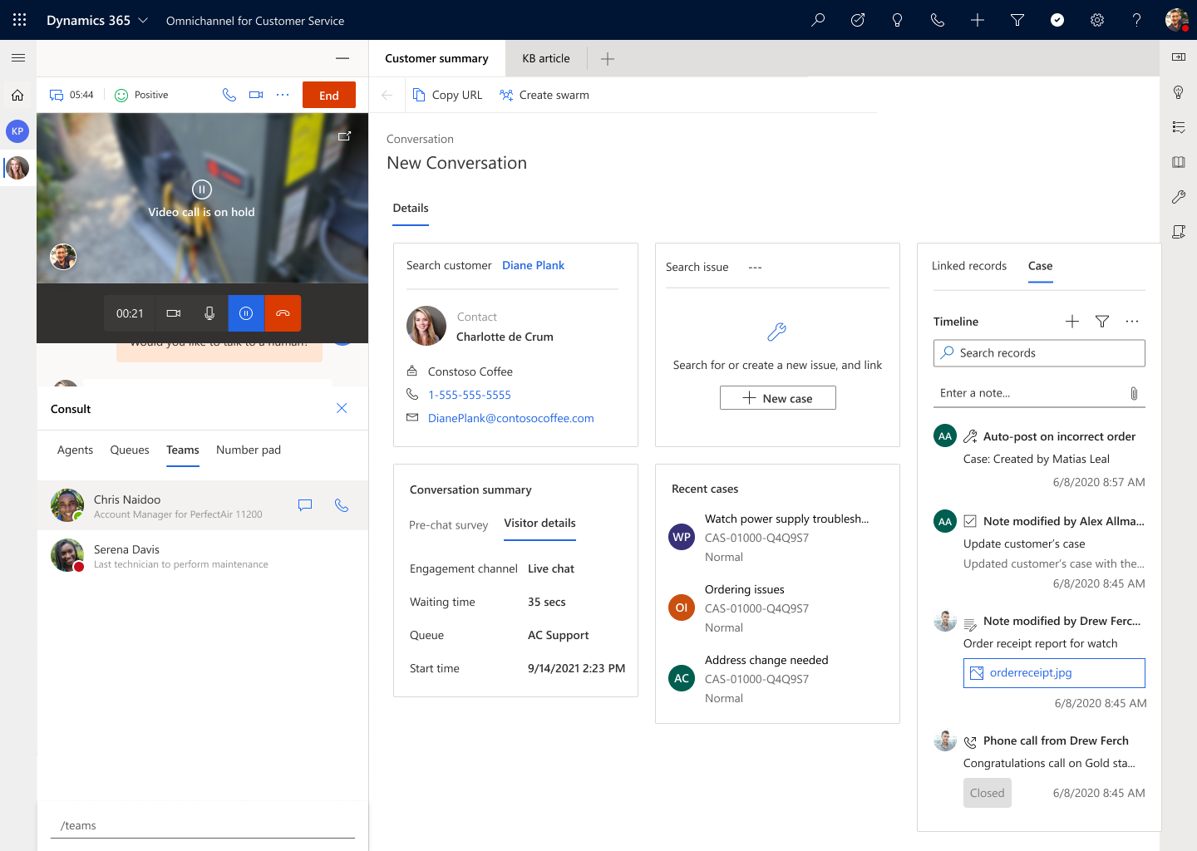Create a new case for the issue
Screen dimensions: 1197x851
pyautogui.click(x=777, y=397)
